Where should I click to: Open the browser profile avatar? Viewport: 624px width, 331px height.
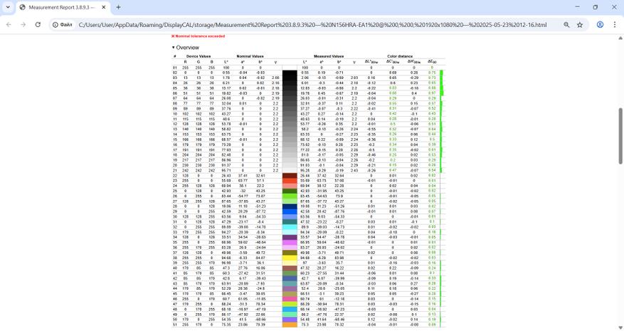tap(600, 25)
